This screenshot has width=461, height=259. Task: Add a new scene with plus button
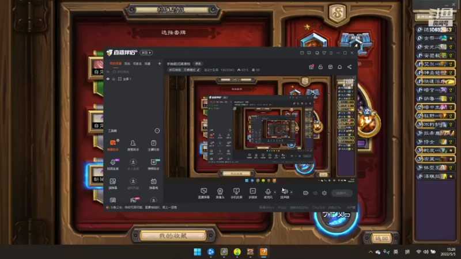(x=160, y=63)
